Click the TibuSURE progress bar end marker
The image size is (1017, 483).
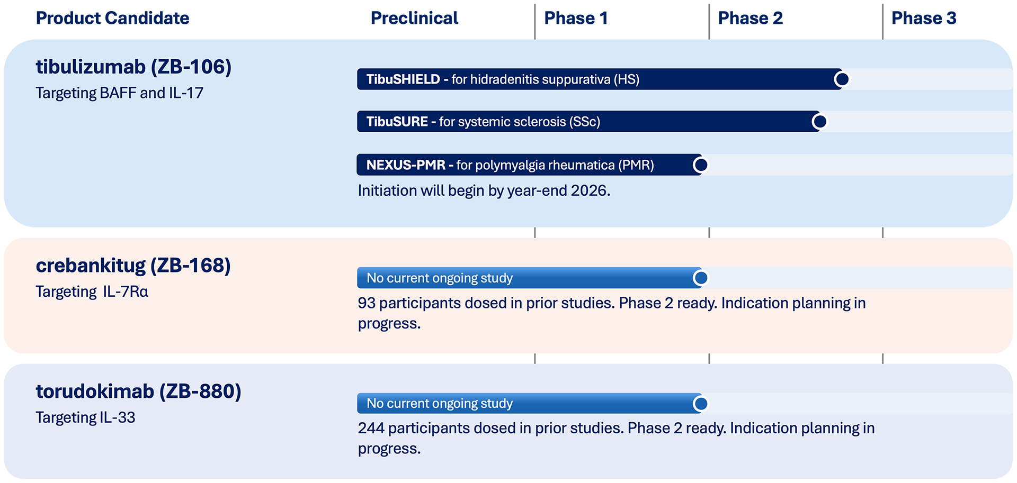(x=819, y=122)
